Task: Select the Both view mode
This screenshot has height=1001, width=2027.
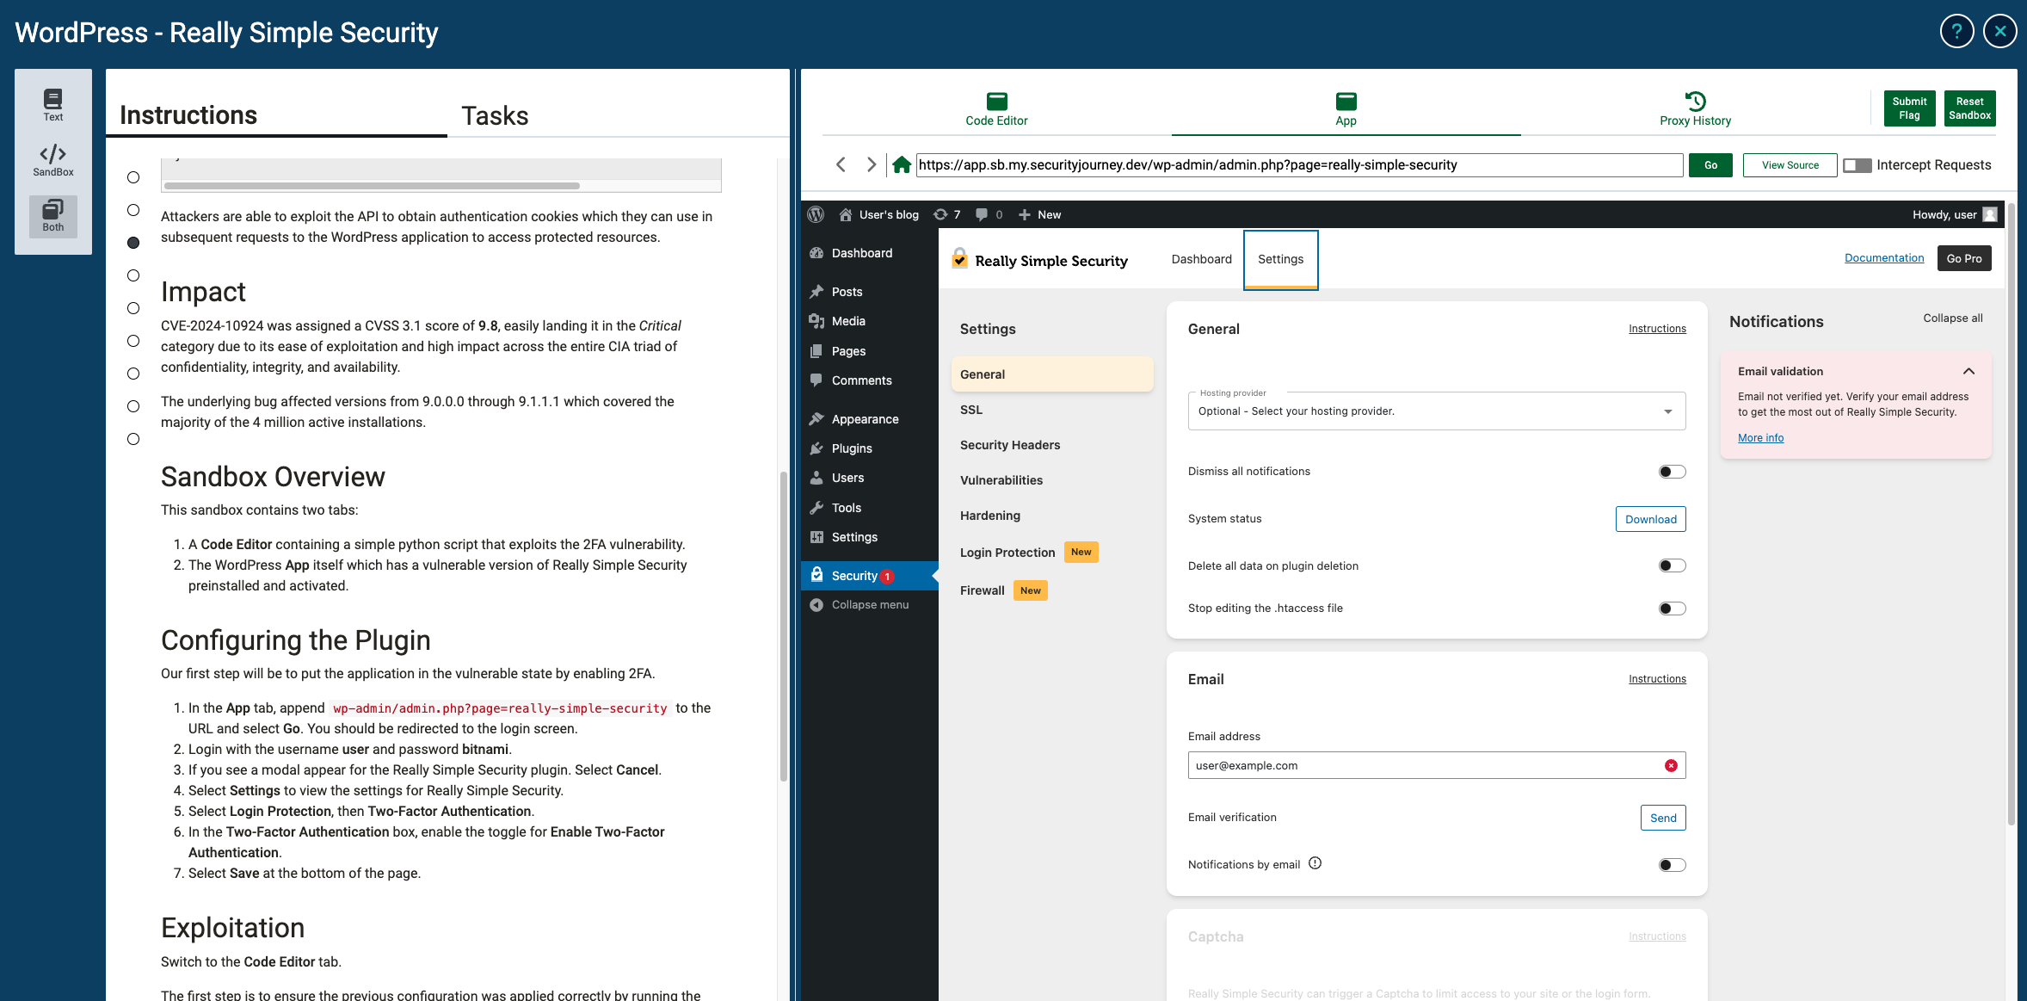Action: click(53, 215)
